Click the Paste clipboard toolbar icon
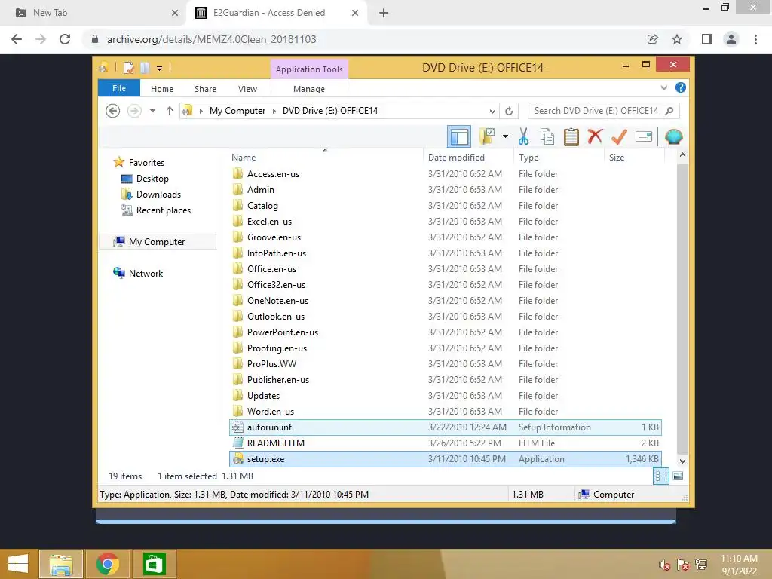 571,136
